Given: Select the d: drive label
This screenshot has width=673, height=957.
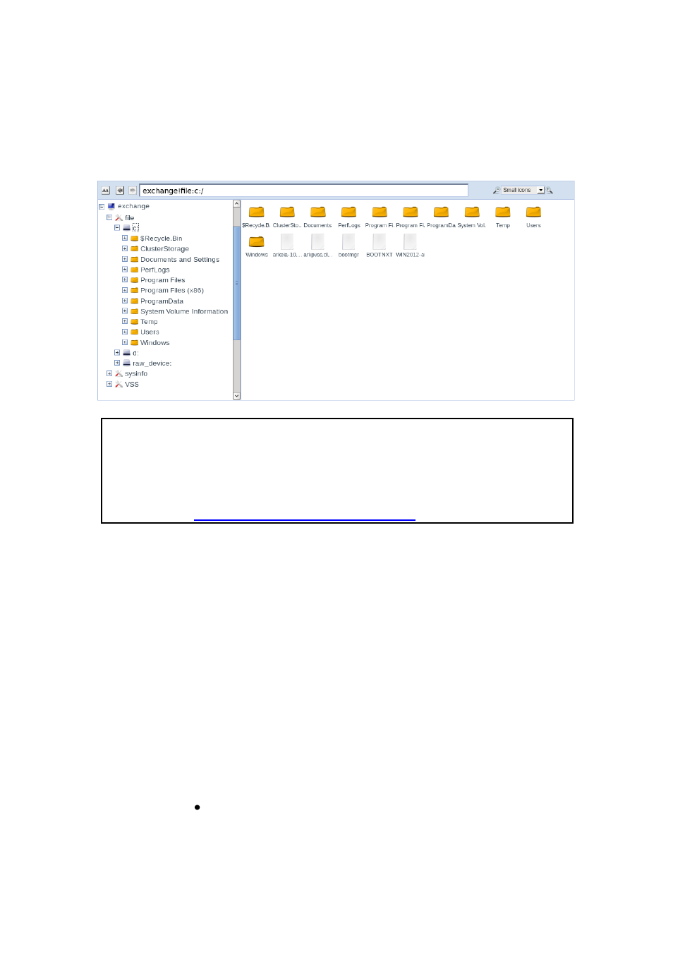Looking at the screenshot, I should coord(135,353).
